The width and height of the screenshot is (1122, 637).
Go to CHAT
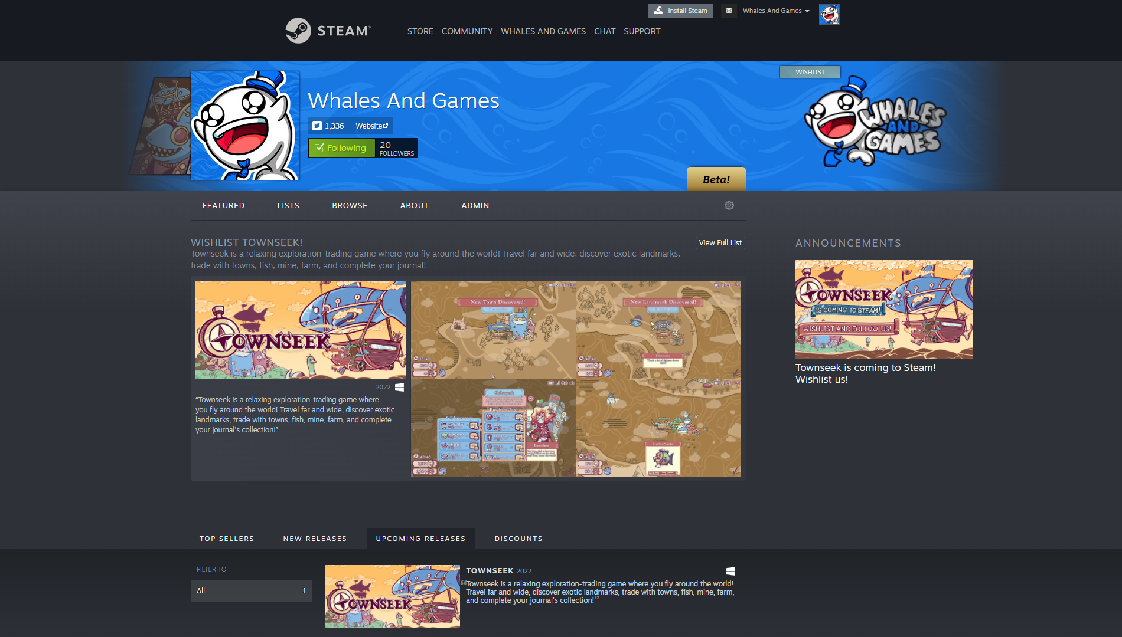pos(605,31)
